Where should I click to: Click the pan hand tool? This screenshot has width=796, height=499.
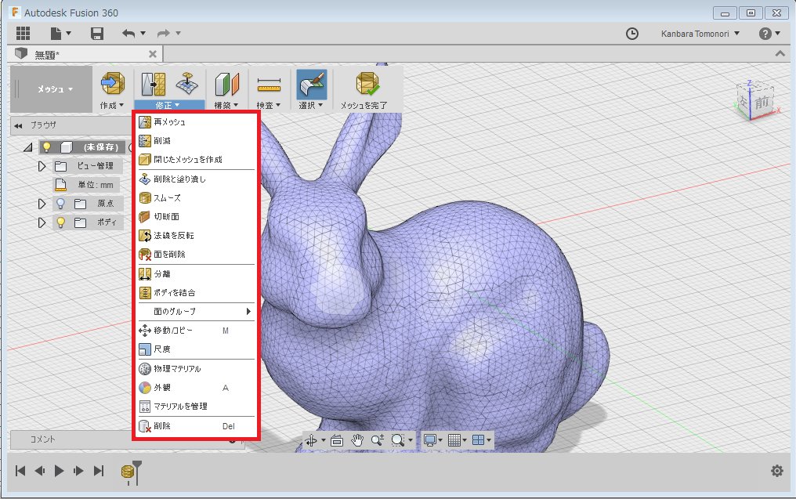(357, 440)
